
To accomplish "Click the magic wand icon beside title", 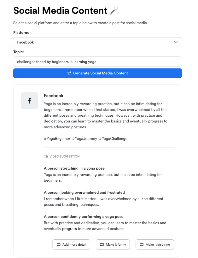I will 114,10.
